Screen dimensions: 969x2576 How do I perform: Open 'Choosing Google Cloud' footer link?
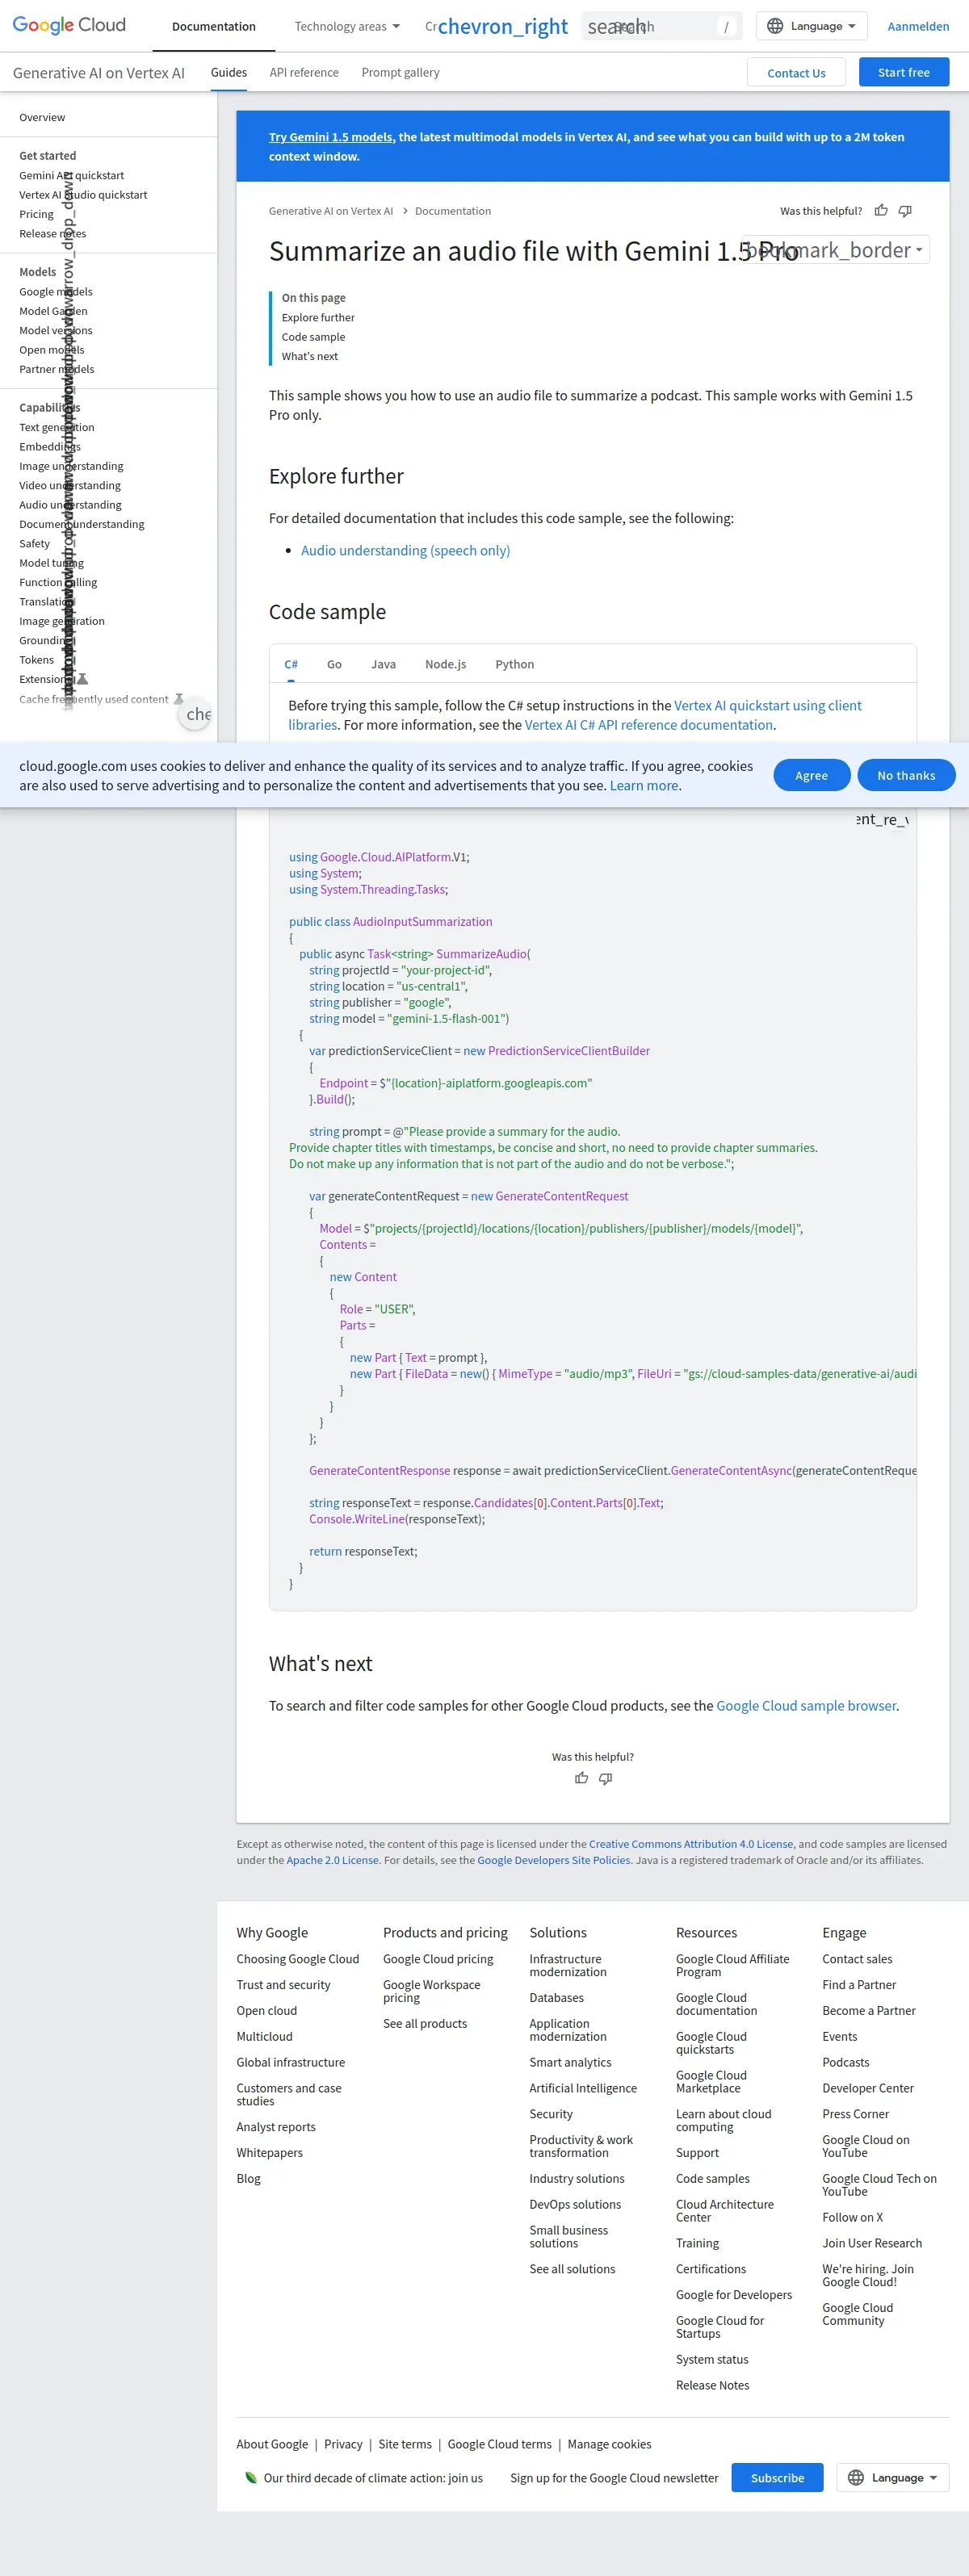click(298, 1959)
